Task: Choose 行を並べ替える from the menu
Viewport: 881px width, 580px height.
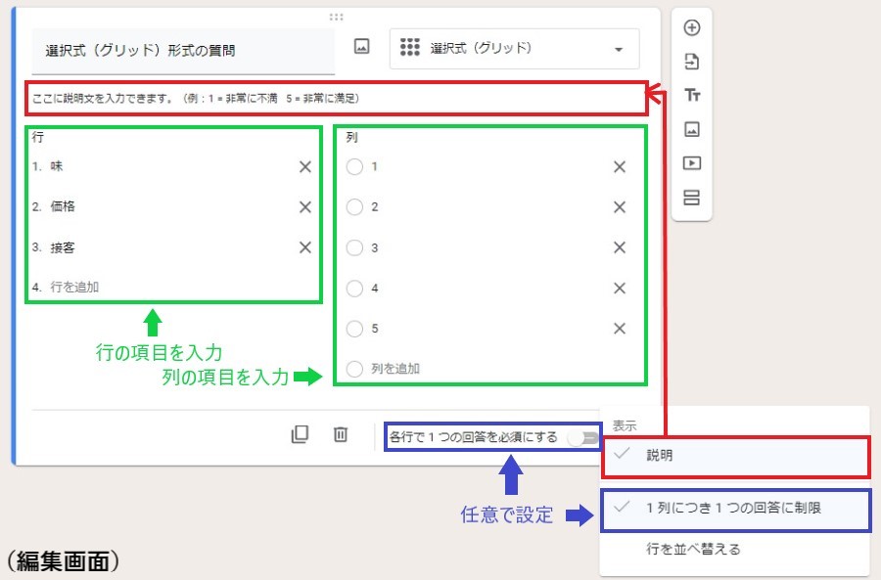Action: point(692,549)
